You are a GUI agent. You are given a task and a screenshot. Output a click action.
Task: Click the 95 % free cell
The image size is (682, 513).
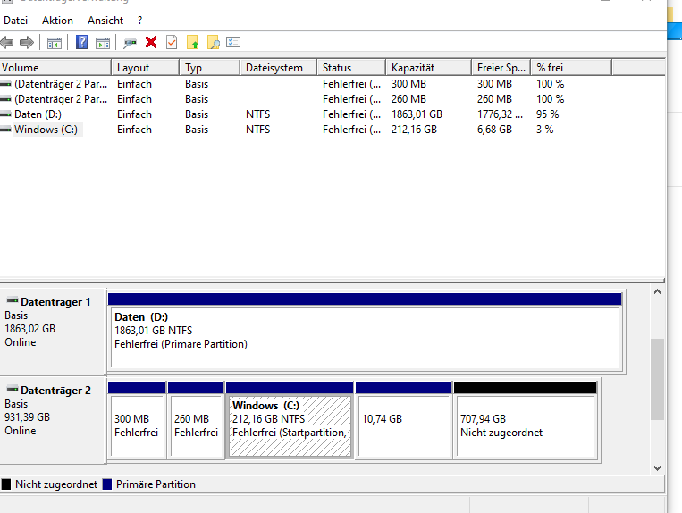547,114
